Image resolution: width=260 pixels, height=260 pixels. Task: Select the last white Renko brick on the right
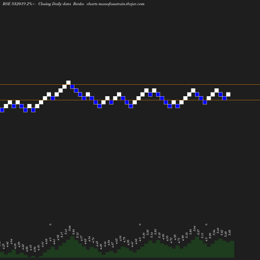click(228, 94)
